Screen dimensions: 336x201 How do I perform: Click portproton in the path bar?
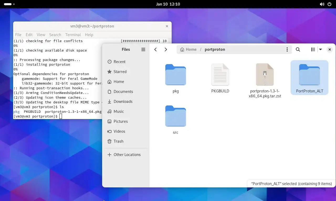215,49
